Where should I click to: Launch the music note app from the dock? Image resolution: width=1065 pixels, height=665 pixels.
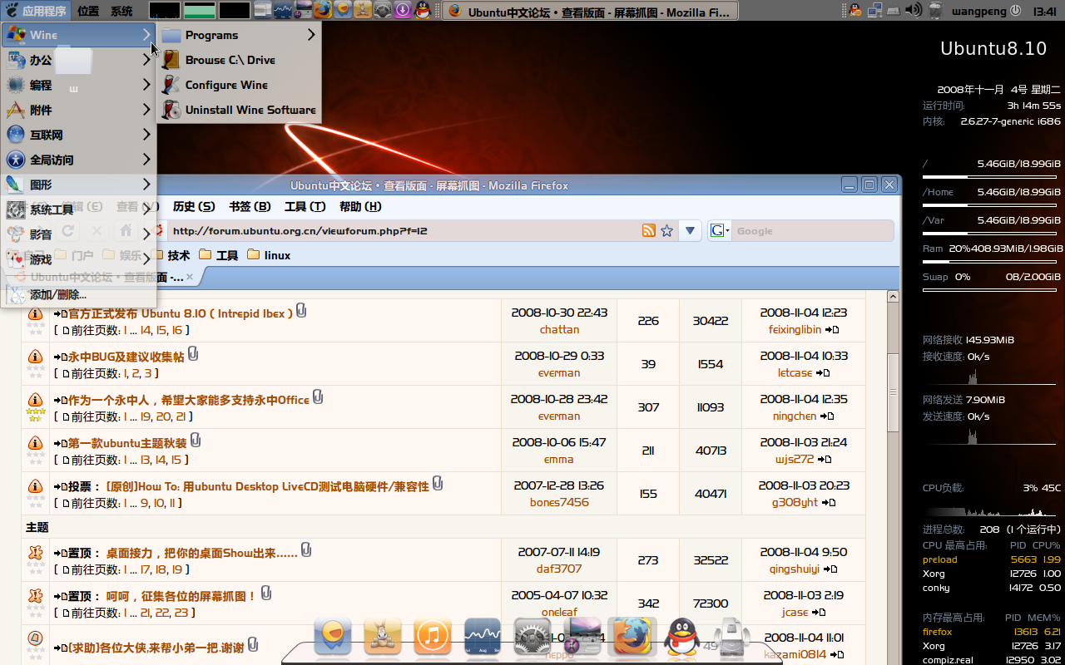(433, 637)
